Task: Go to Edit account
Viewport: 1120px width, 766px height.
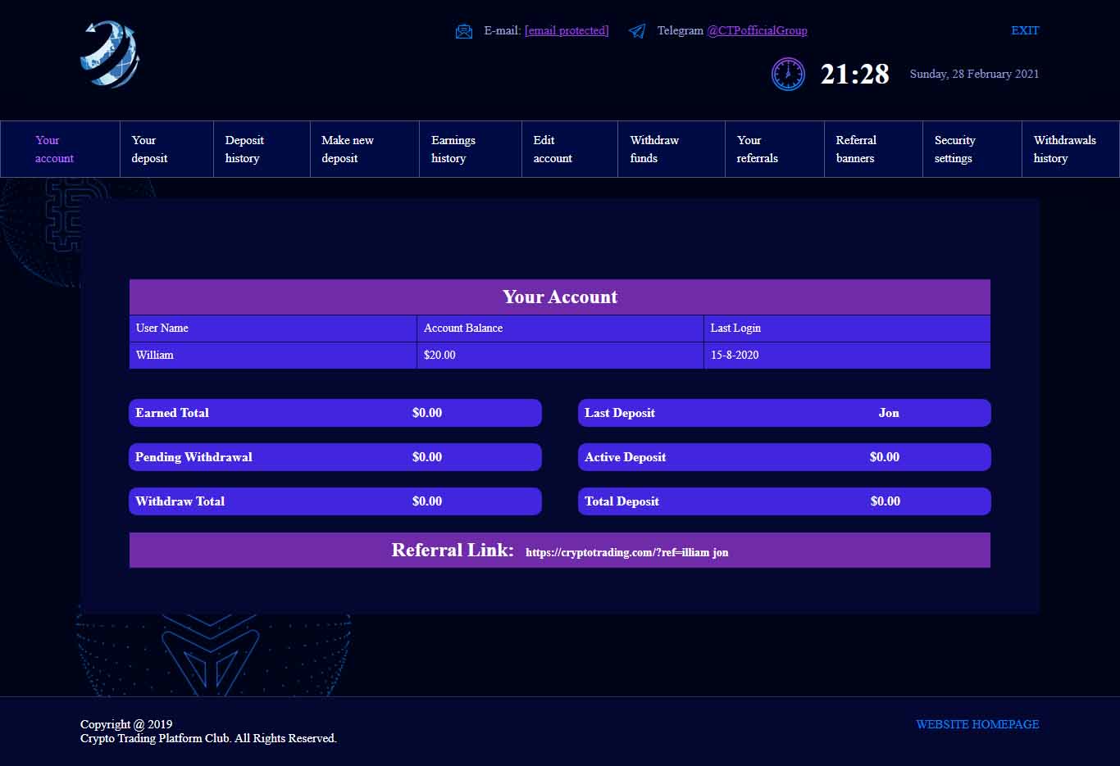Action: (570, 149)
